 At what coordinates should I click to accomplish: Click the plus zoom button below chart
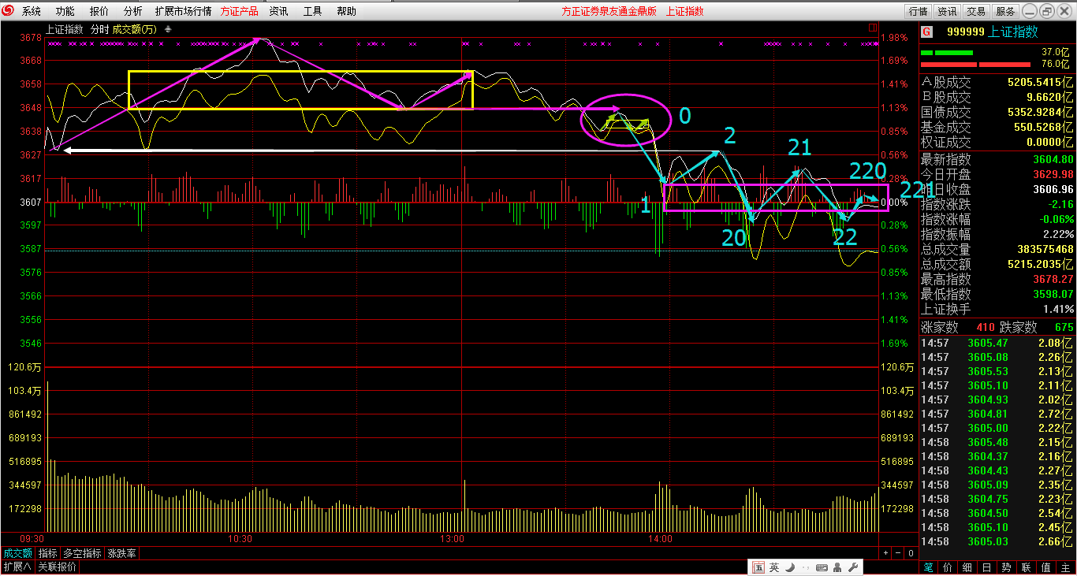coord(885,553)
